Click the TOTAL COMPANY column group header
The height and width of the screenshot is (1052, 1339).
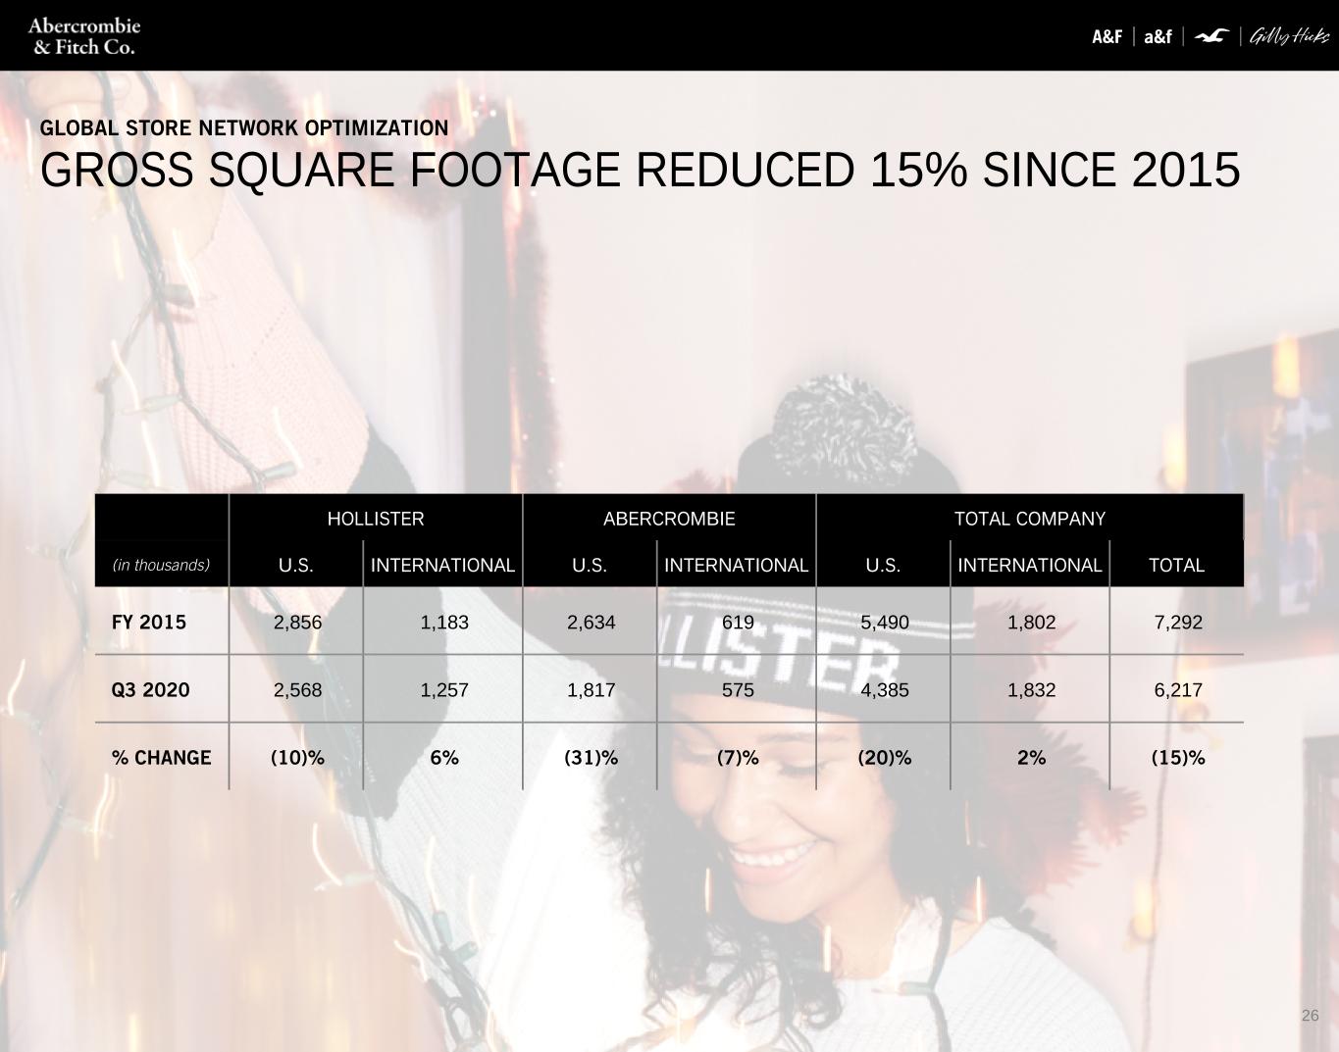click(1030, 519)
